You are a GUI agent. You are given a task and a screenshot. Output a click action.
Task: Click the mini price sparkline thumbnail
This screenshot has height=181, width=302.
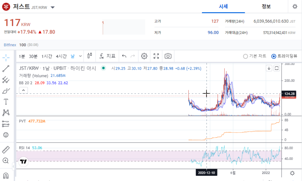[123, 27]
